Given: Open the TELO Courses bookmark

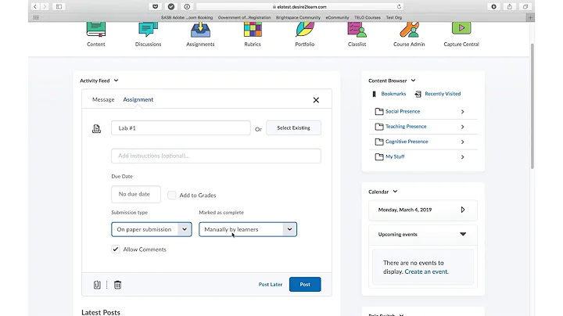Looking at the screenshot, I should point(368,17).
